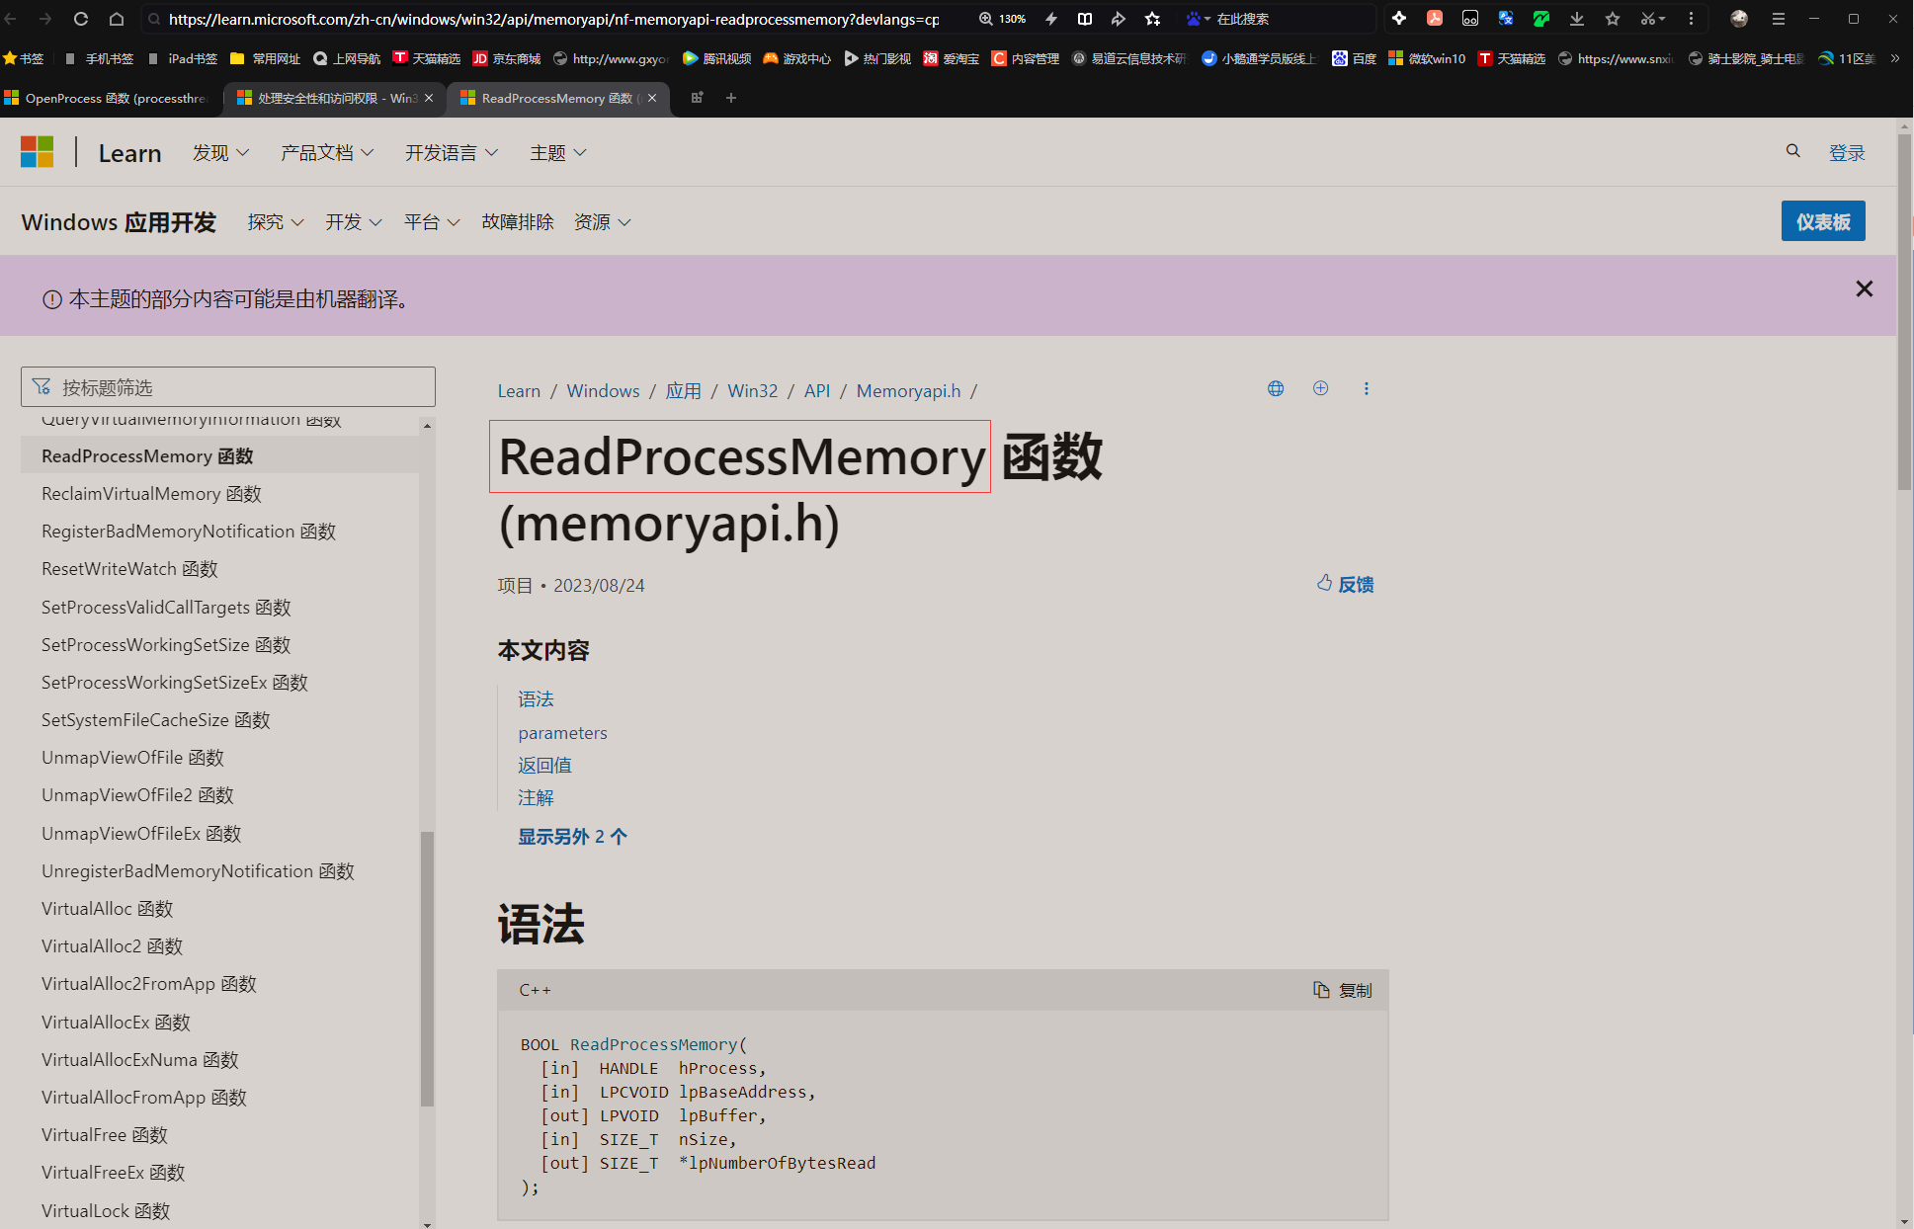Click the 仪表板 dashboard button
Image resolution: width=1914 pixels, height=1229 pixels.
click(1822, 221)
